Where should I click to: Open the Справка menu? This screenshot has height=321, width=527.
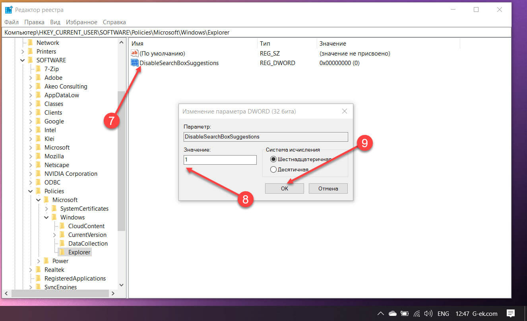click(x=114, y=22)
